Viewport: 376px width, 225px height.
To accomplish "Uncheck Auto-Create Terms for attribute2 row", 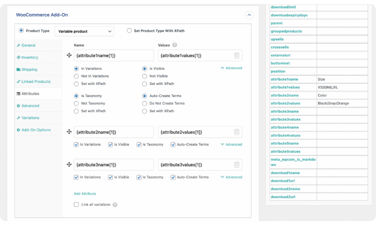I will (x=173, y=145).
